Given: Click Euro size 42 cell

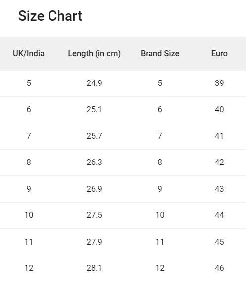Looking at the screenshot, I should [x=219, y=163].
